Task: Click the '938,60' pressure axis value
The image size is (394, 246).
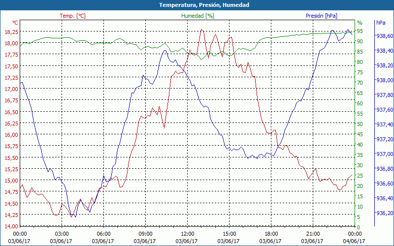Action: [385, 36]
